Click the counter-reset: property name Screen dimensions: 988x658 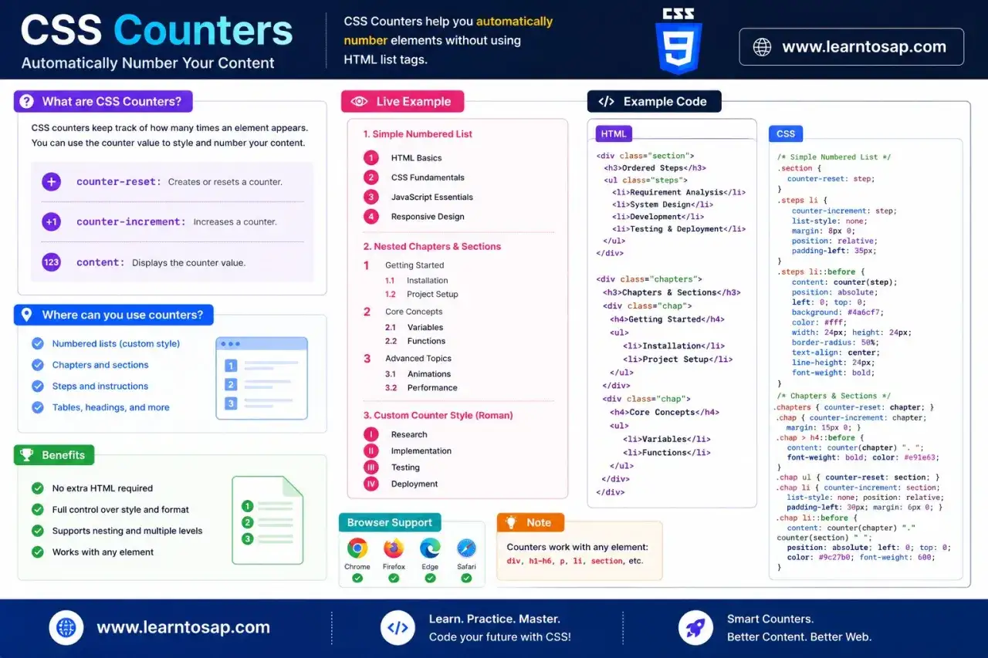[119, 182]
